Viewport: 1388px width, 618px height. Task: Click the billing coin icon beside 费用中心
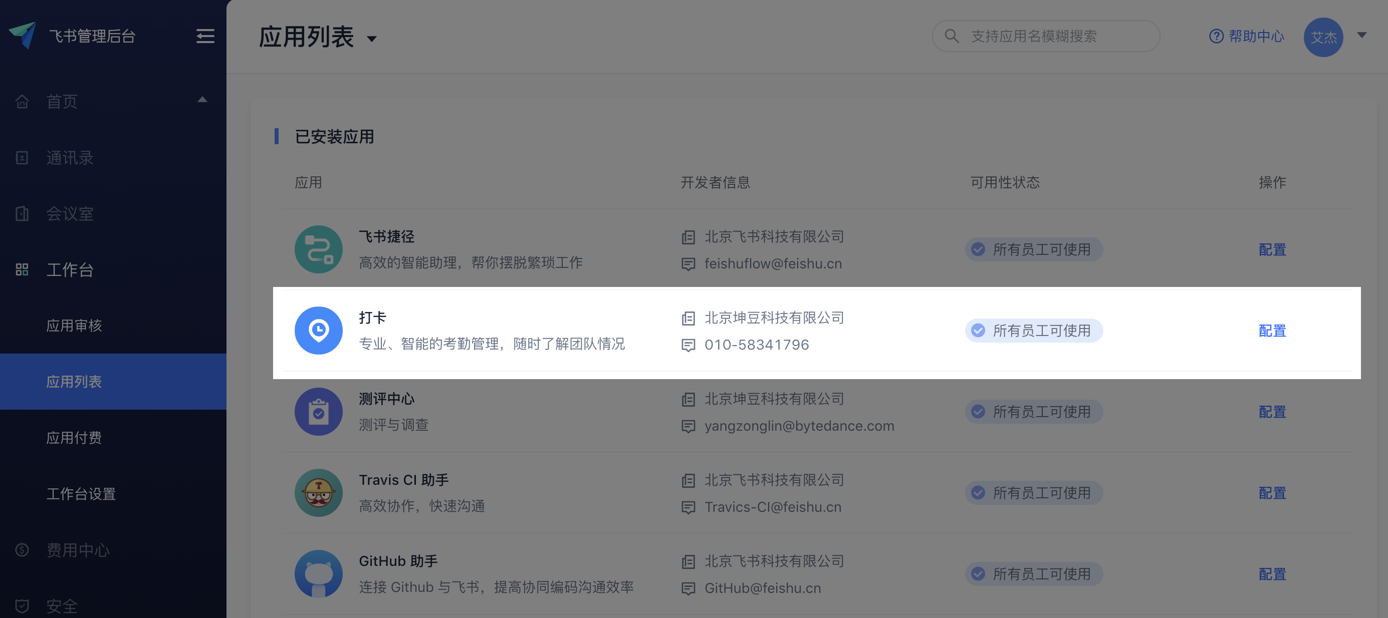pyautogui.click(x=22, y=550)
